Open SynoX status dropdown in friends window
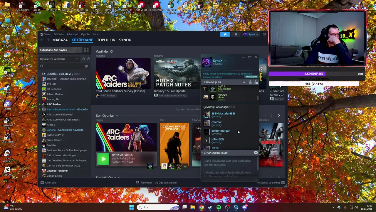 225,61
